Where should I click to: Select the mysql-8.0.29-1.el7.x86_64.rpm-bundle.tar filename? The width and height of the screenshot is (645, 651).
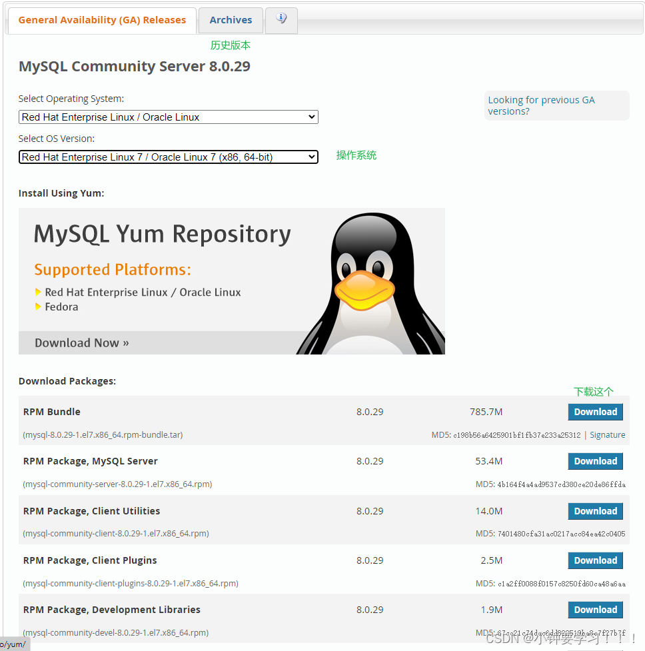tap(103, 434)
